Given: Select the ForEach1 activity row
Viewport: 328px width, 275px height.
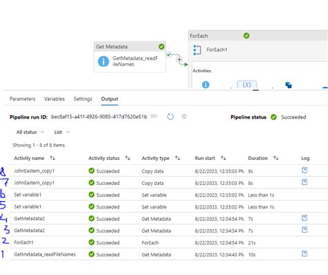Looking at the screenshot, I should click(169, 242).
